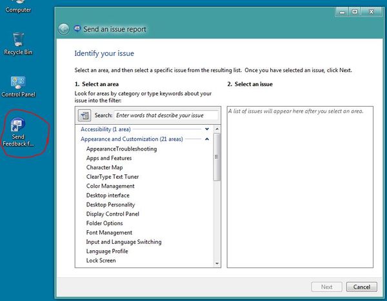Screen dimensions: 387x301
Task: Select ClearType Text Tuner area
Action: (x=112, y=177)
